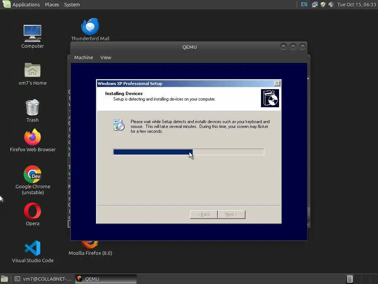Open the Applications menu
378x284 pixels.
(26, 4)
